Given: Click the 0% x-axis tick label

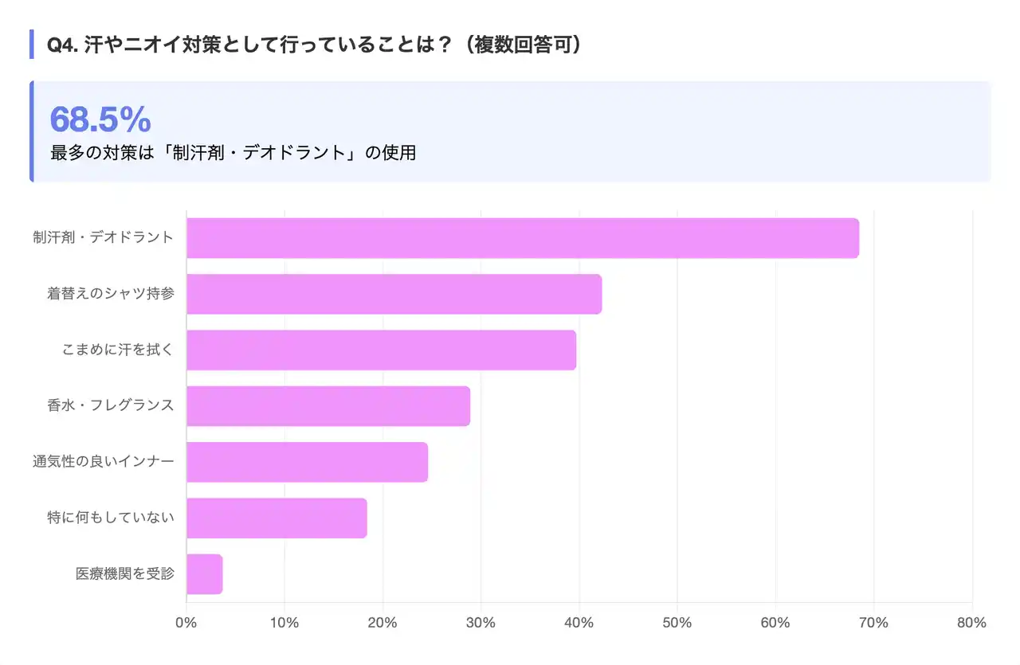Looking at the screenshot, I should (186, 623).
